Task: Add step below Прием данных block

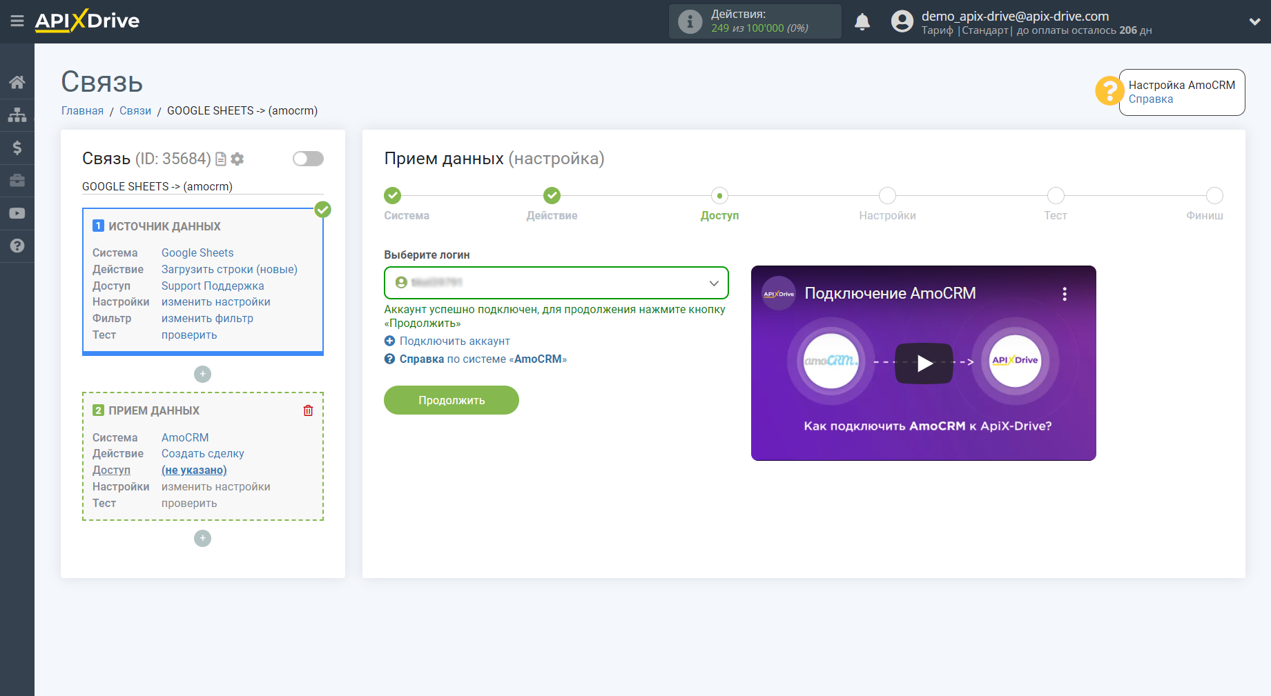Action: click(202, 538)
